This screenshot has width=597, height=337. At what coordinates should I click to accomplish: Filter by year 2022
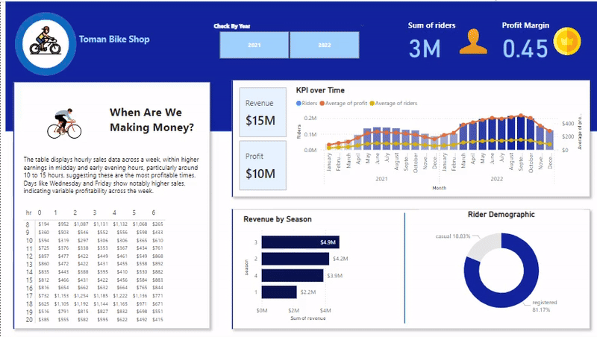325,45
